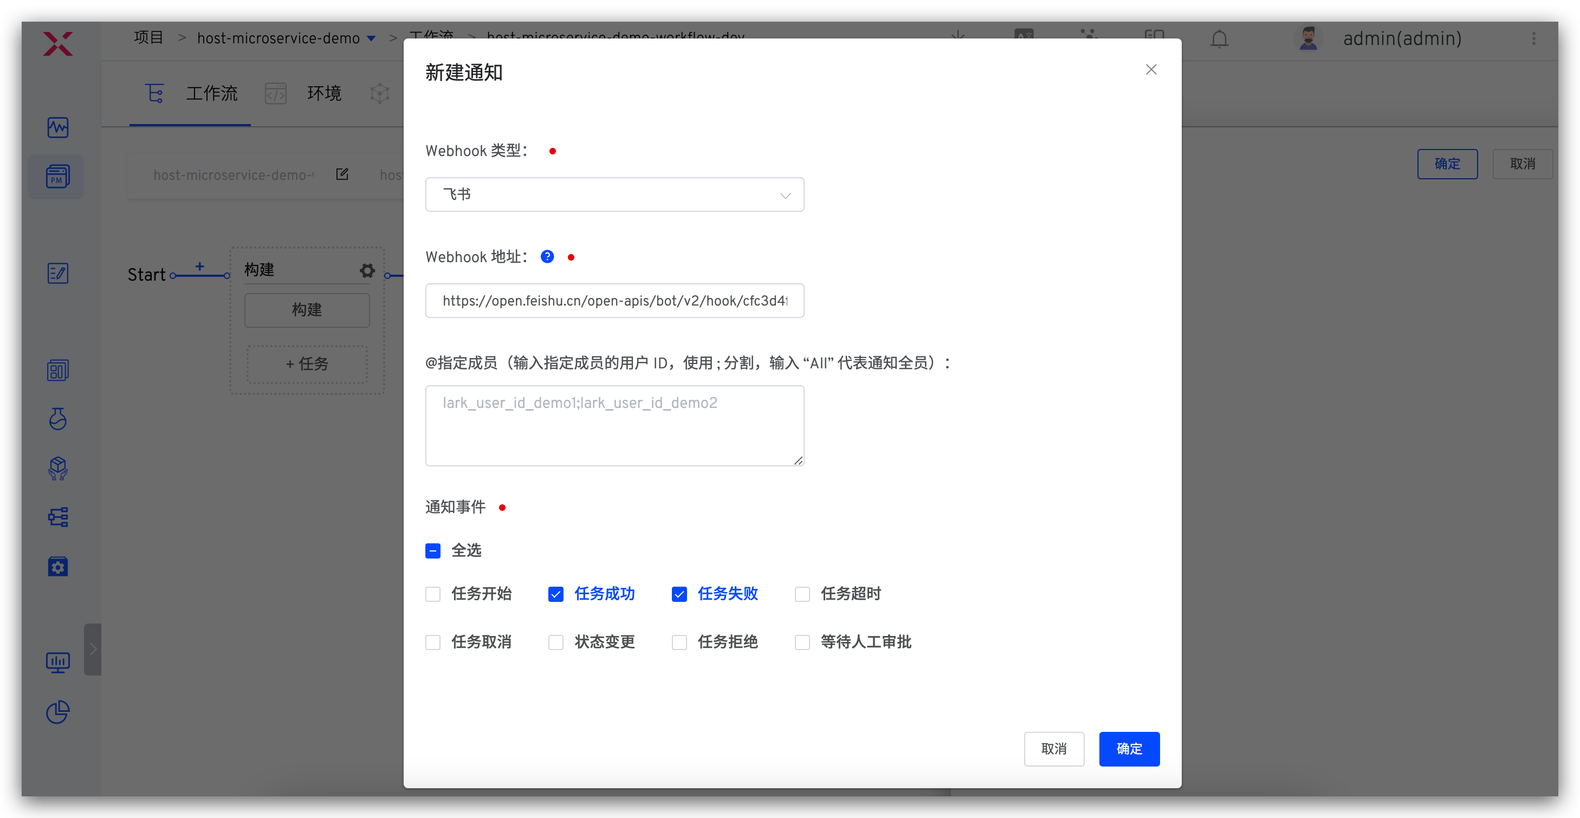Viewport: 1580px width, 818px height.
Task: Toggle the 全选 checkbox
Action: pos(433,550)
